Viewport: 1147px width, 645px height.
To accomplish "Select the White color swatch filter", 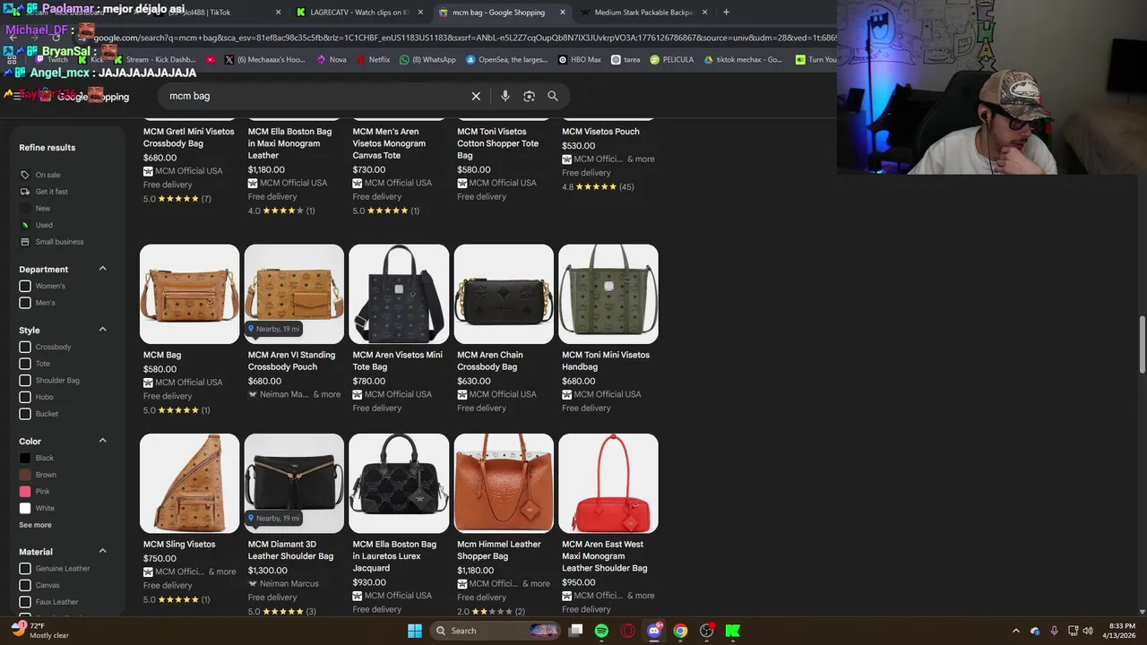I will (25, 508).
